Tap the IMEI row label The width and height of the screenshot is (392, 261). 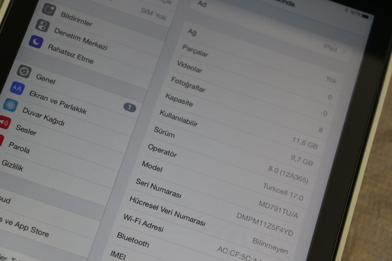click(x=118, y=255)
